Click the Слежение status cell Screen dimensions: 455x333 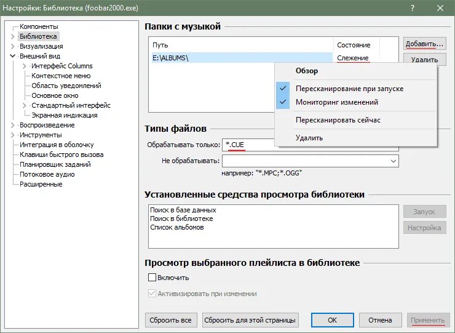pos(352,58)
